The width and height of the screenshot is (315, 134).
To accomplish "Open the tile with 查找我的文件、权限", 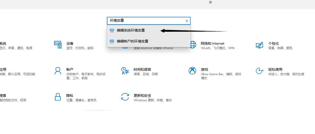I will (x=13, y=98).
